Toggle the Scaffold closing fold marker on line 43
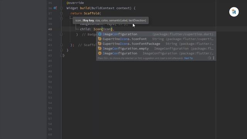 click(x=61, y=45)
